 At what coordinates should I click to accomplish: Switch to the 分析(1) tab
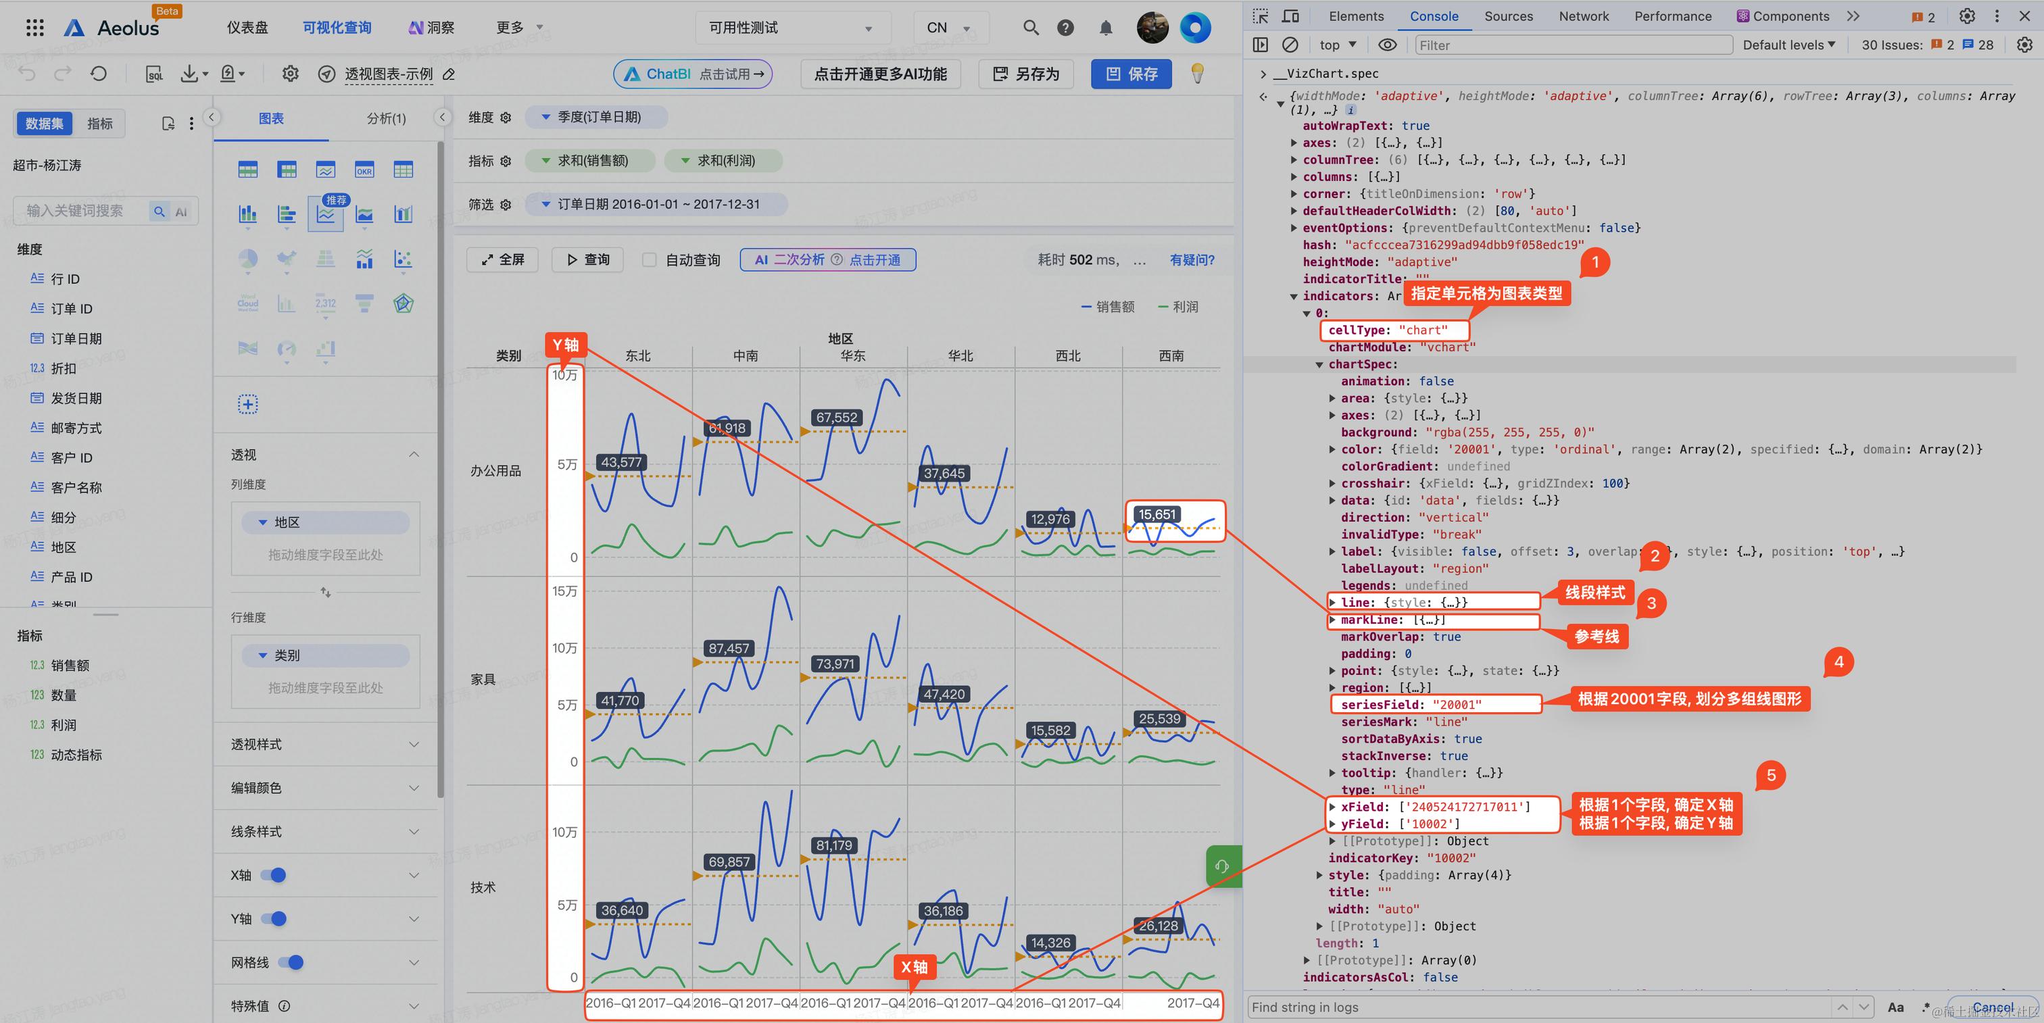[386, 118]
